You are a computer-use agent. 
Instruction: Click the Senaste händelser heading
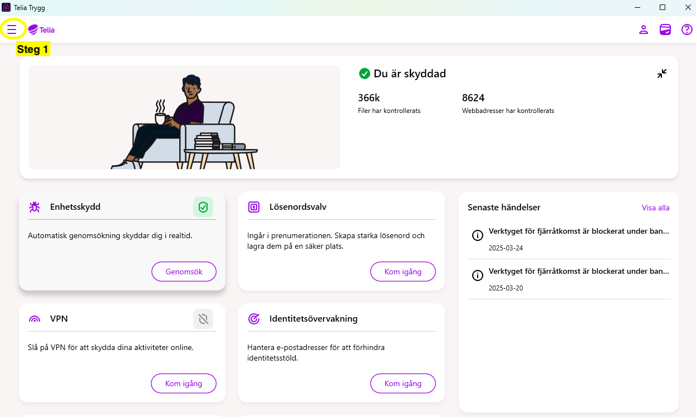[504, 208]
